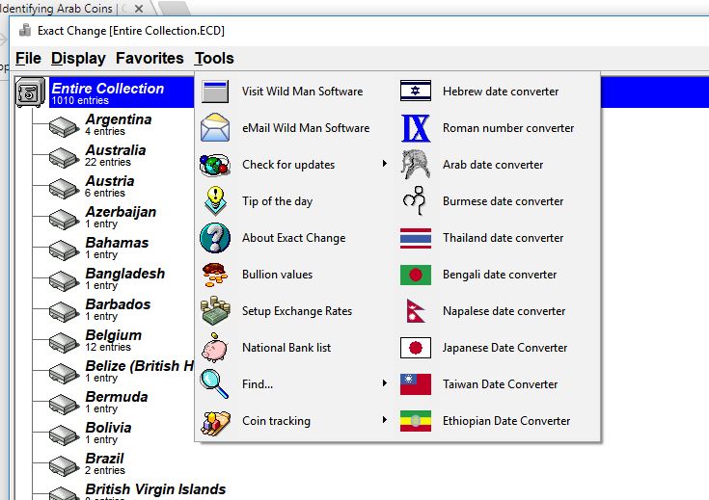This screenshot has width=709, height=500.
Task: Click the Argentina coin tray icon
Action: point(64,127)
